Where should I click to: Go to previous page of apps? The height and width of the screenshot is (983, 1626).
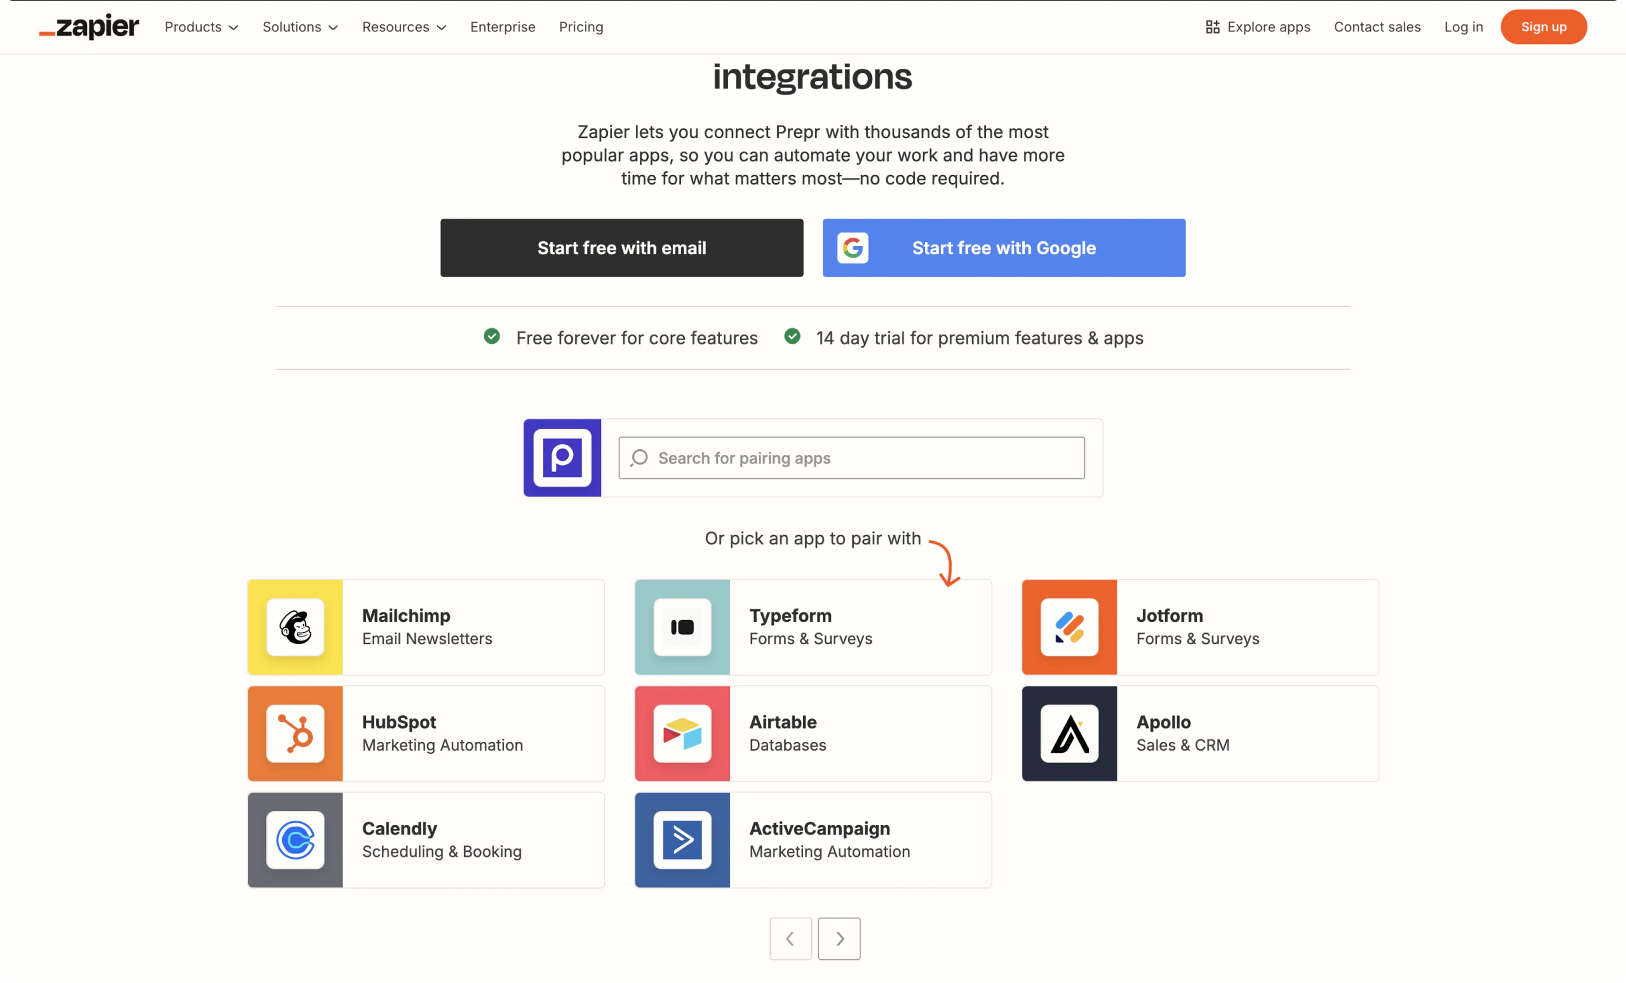pyautogui.click(x=791, y=939)
